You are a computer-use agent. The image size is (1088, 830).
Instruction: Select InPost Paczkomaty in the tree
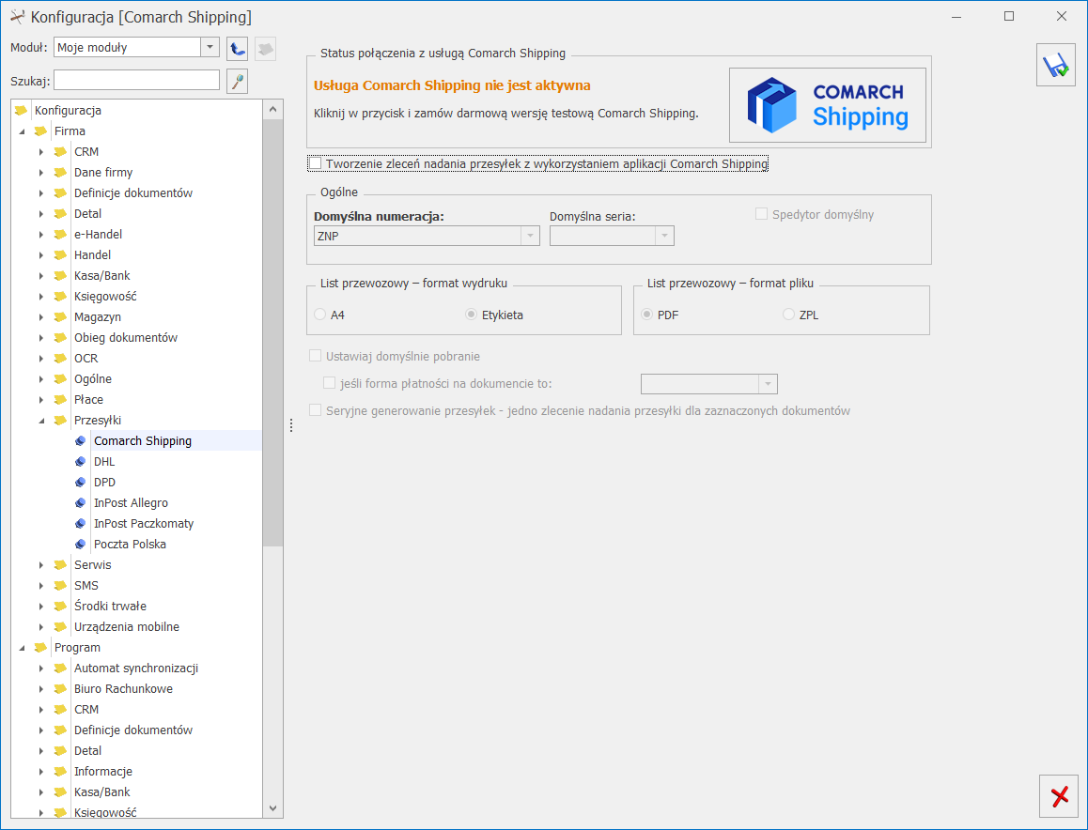point(144,524)
